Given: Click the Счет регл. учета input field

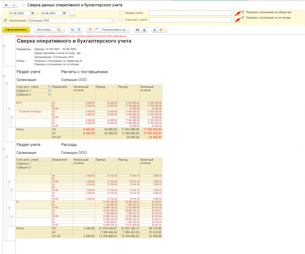Looking at the screenshot, I should [190, 20].
